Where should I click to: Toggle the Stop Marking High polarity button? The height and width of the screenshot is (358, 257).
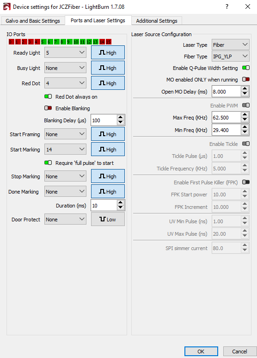(x=108, y=176)
